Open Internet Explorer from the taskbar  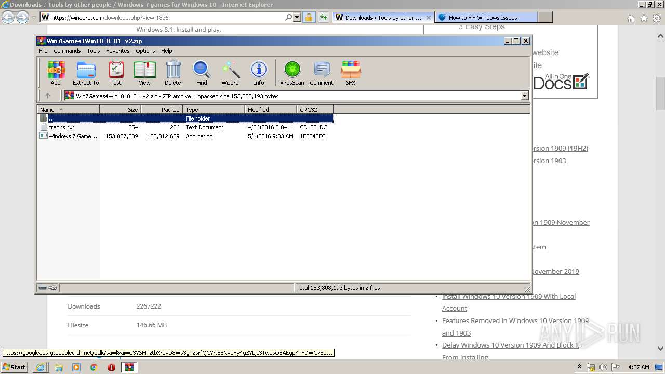click(40, 367)
